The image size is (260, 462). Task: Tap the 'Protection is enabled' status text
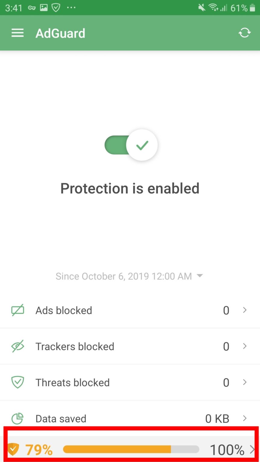coord(130,189)
